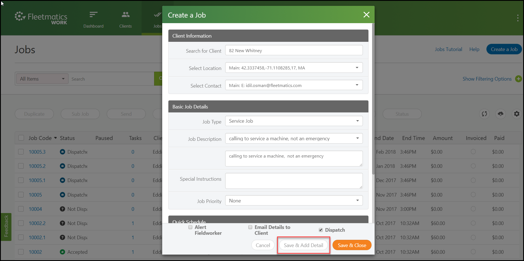The height and width of the screenshot is (261, 524).
Task: Select the checkbox for job 10005.3
Action: (21, 152)
